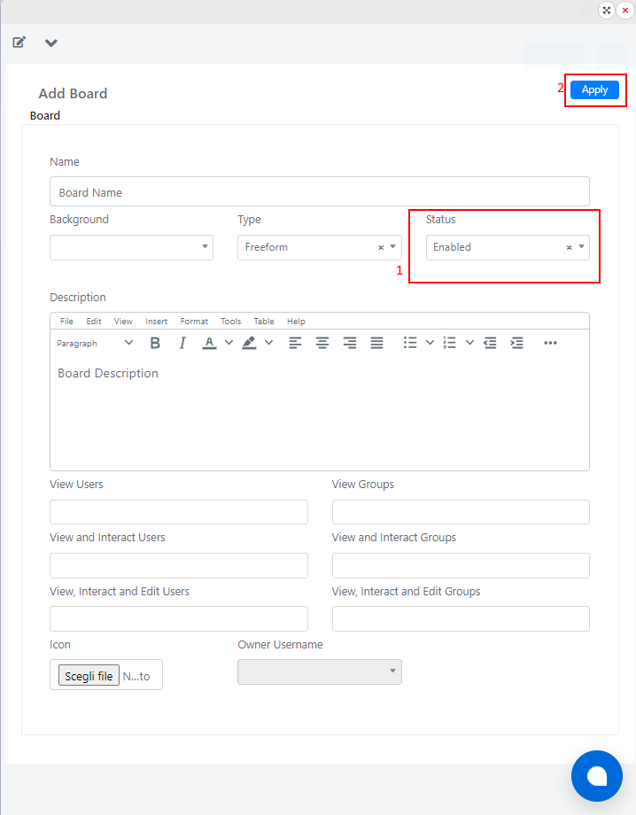Focus View, Interact and Edit Users field
Screen dimensions: 636x815
point(179,618)
